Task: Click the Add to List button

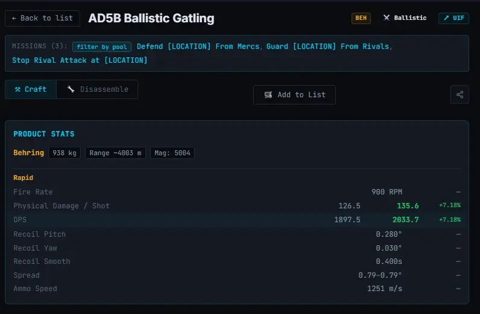Action: click(294, 95)
